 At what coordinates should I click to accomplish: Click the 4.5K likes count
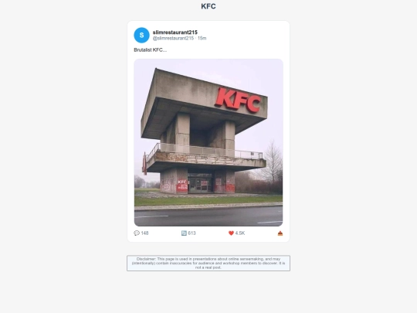click(x=240, y=233)
